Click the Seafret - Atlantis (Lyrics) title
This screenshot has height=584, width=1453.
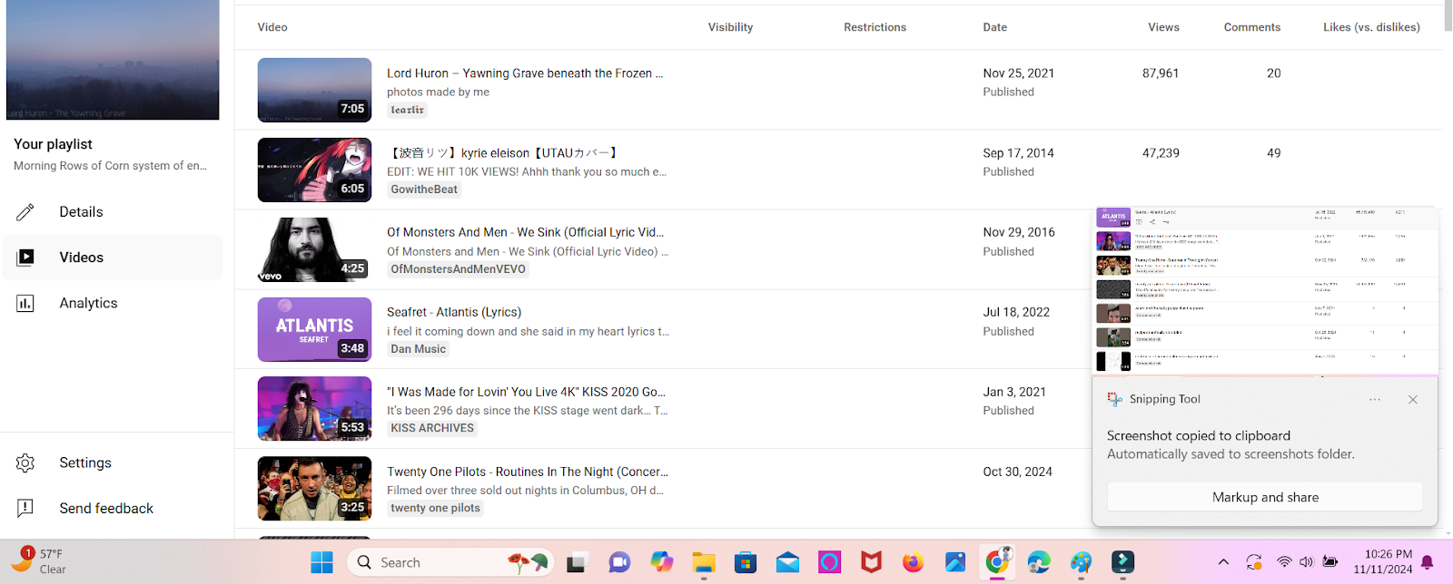(x=454, y=312)
